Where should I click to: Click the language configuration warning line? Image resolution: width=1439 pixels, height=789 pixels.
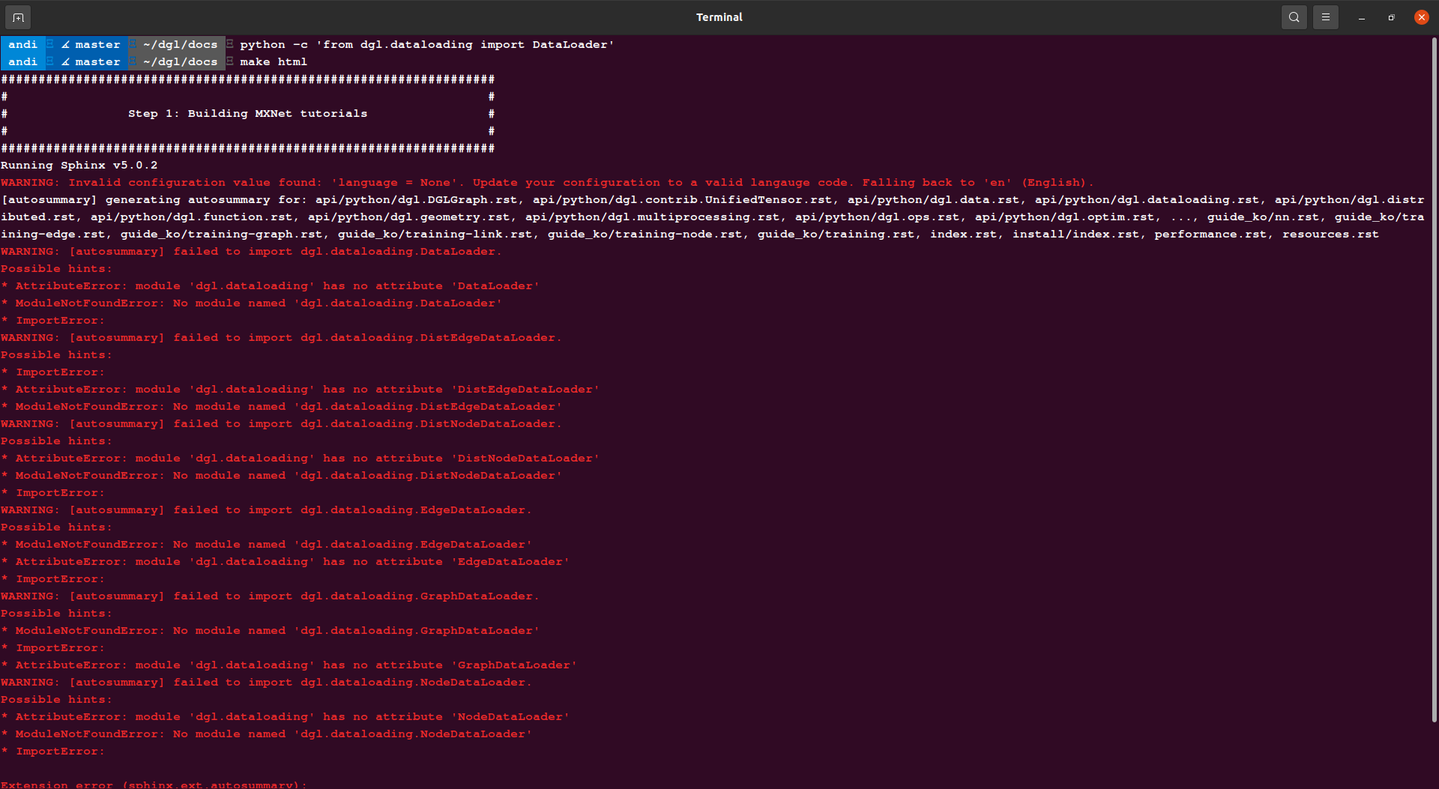(547, 182)
